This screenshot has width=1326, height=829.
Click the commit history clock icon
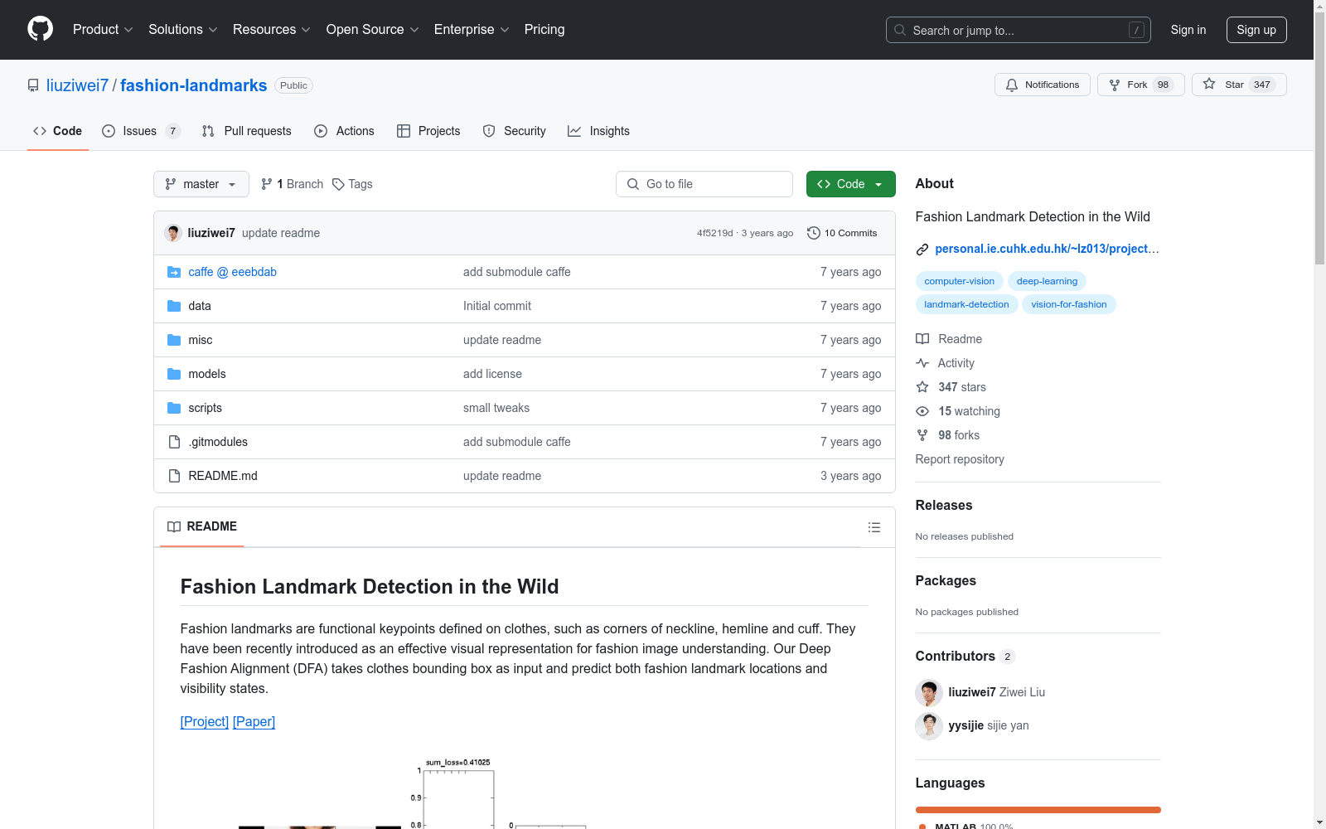pyautogui.click(x=814, y=233)
